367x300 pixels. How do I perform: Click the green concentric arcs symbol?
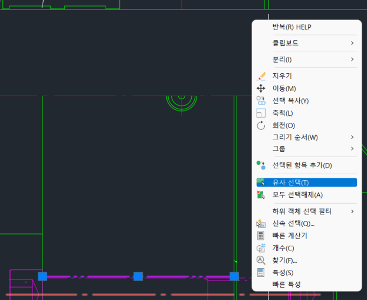pyautogui.click(x=182, y=103)
